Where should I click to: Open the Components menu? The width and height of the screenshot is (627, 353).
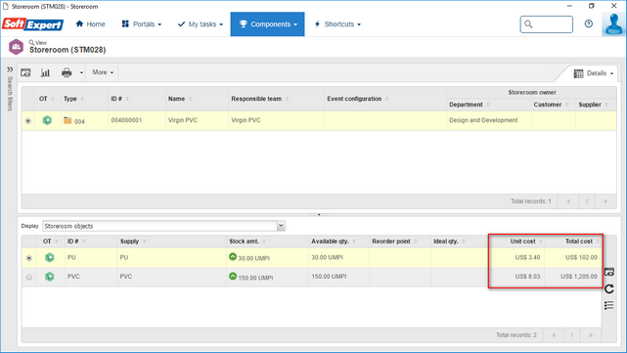(x=267, y=24)
